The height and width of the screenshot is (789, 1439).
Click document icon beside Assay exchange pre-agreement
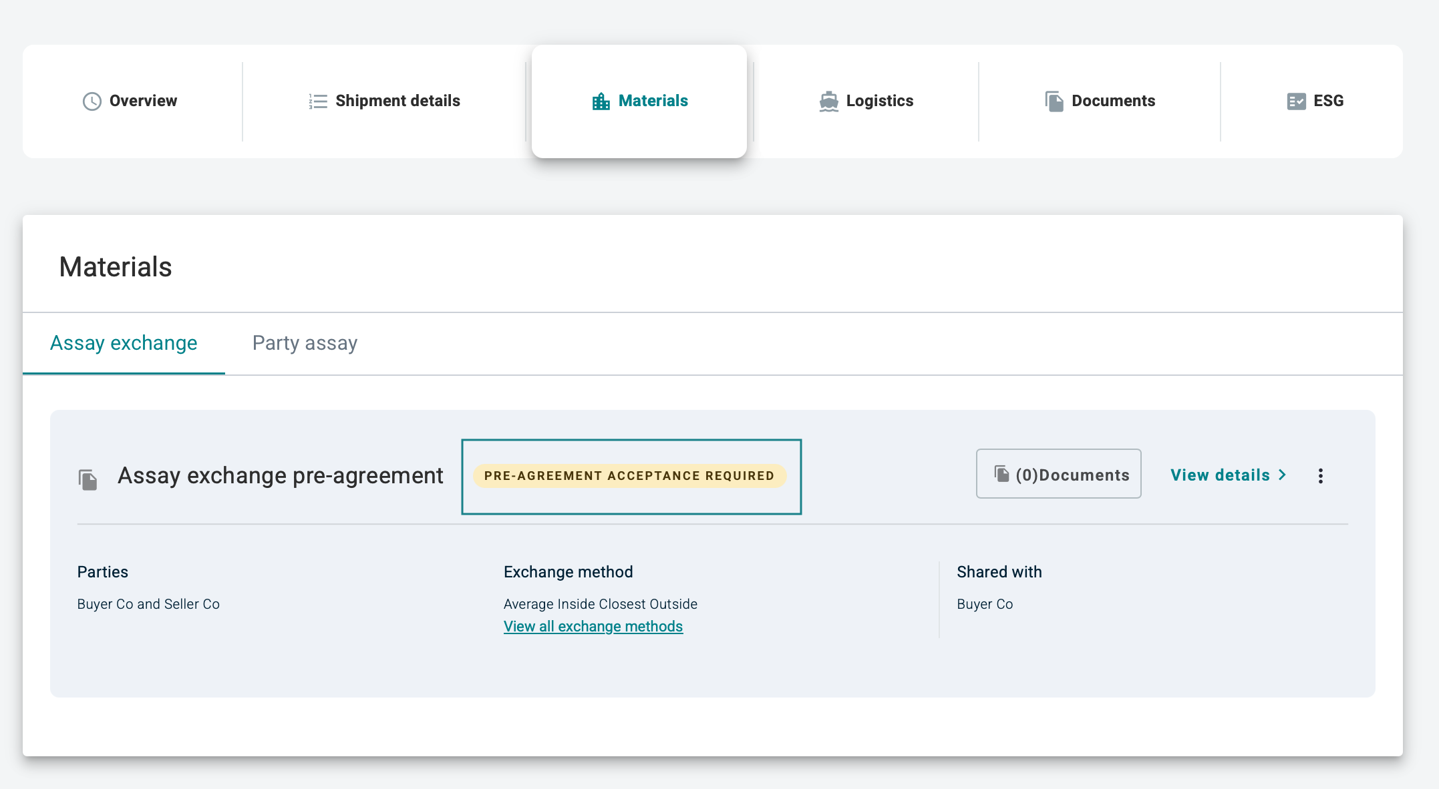pyautogui.click(x=88, y=479)
